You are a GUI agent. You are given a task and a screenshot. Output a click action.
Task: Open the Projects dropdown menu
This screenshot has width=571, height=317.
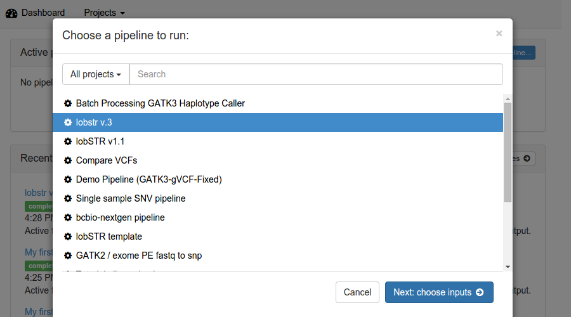[x=104, y=13]
